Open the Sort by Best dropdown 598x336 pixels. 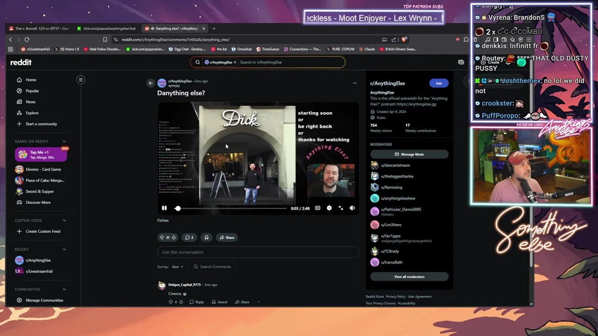tap(178, 266)
